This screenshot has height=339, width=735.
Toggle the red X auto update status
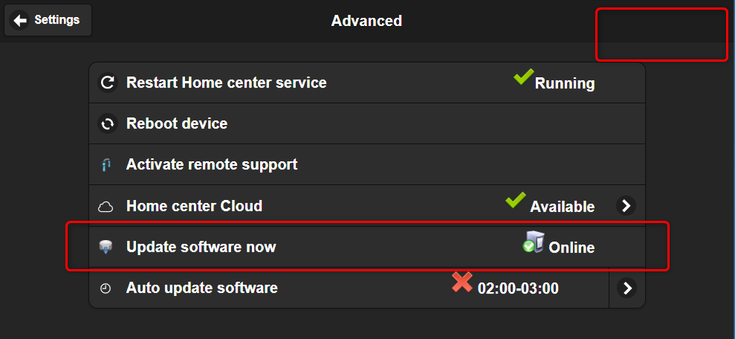(462, 282)
